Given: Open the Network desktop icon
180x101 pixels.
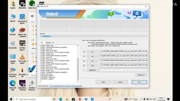Looking at the screenshot, I should pos(13,31).
